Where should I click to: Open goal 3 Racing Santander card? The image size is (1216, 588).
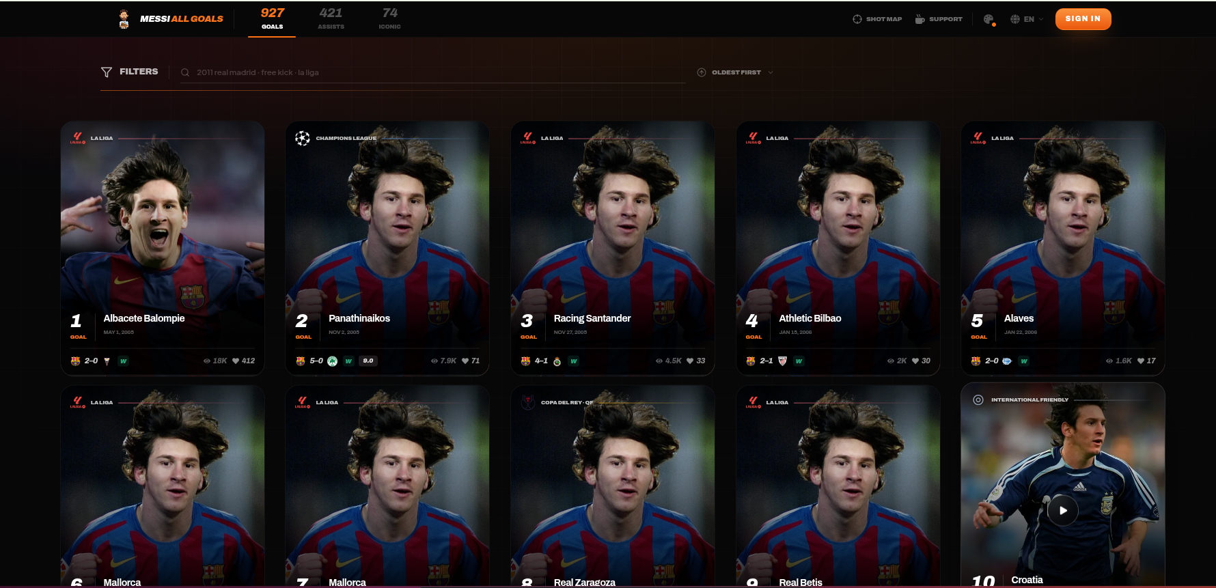pyautogui.click(x=613, y=248)
